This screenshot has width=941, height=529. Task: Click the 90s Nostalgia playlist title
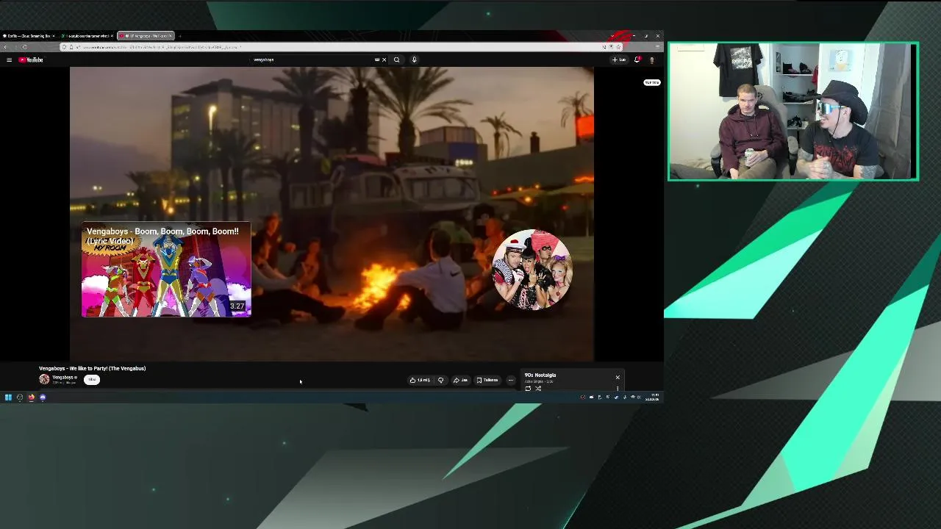click(x=540, y=375)
